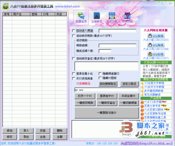Open the www.6dwl.com link in title

[x=67, y=6]
